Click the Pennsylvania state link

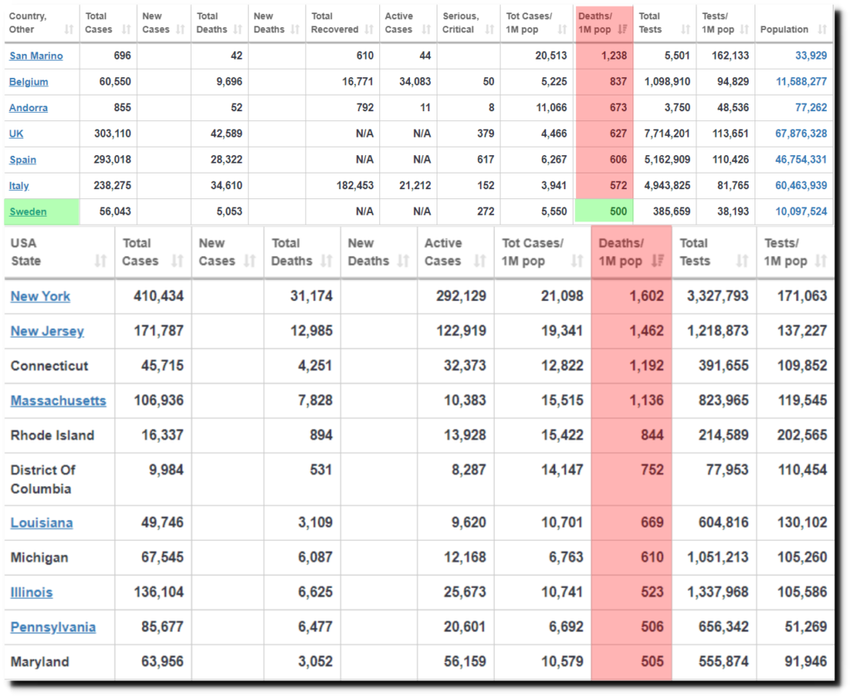[53, 627]
